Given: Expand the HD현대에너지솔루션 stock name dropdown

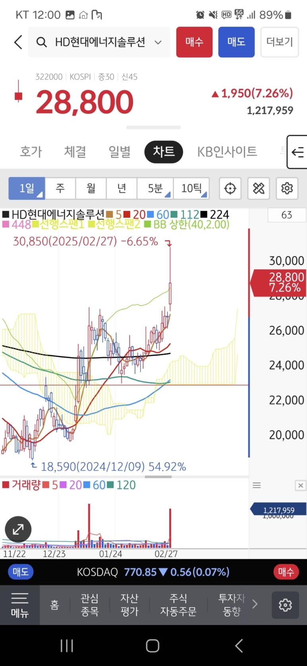Looking at the screenshot, I should tap(158, 42).
